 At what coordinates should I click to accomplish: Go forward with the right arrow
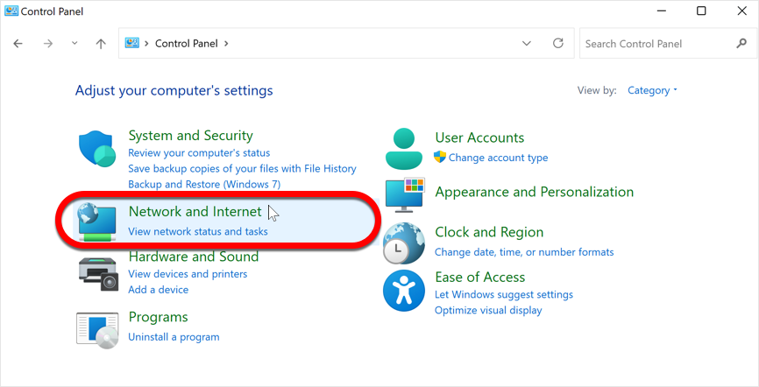coord(48,44)
